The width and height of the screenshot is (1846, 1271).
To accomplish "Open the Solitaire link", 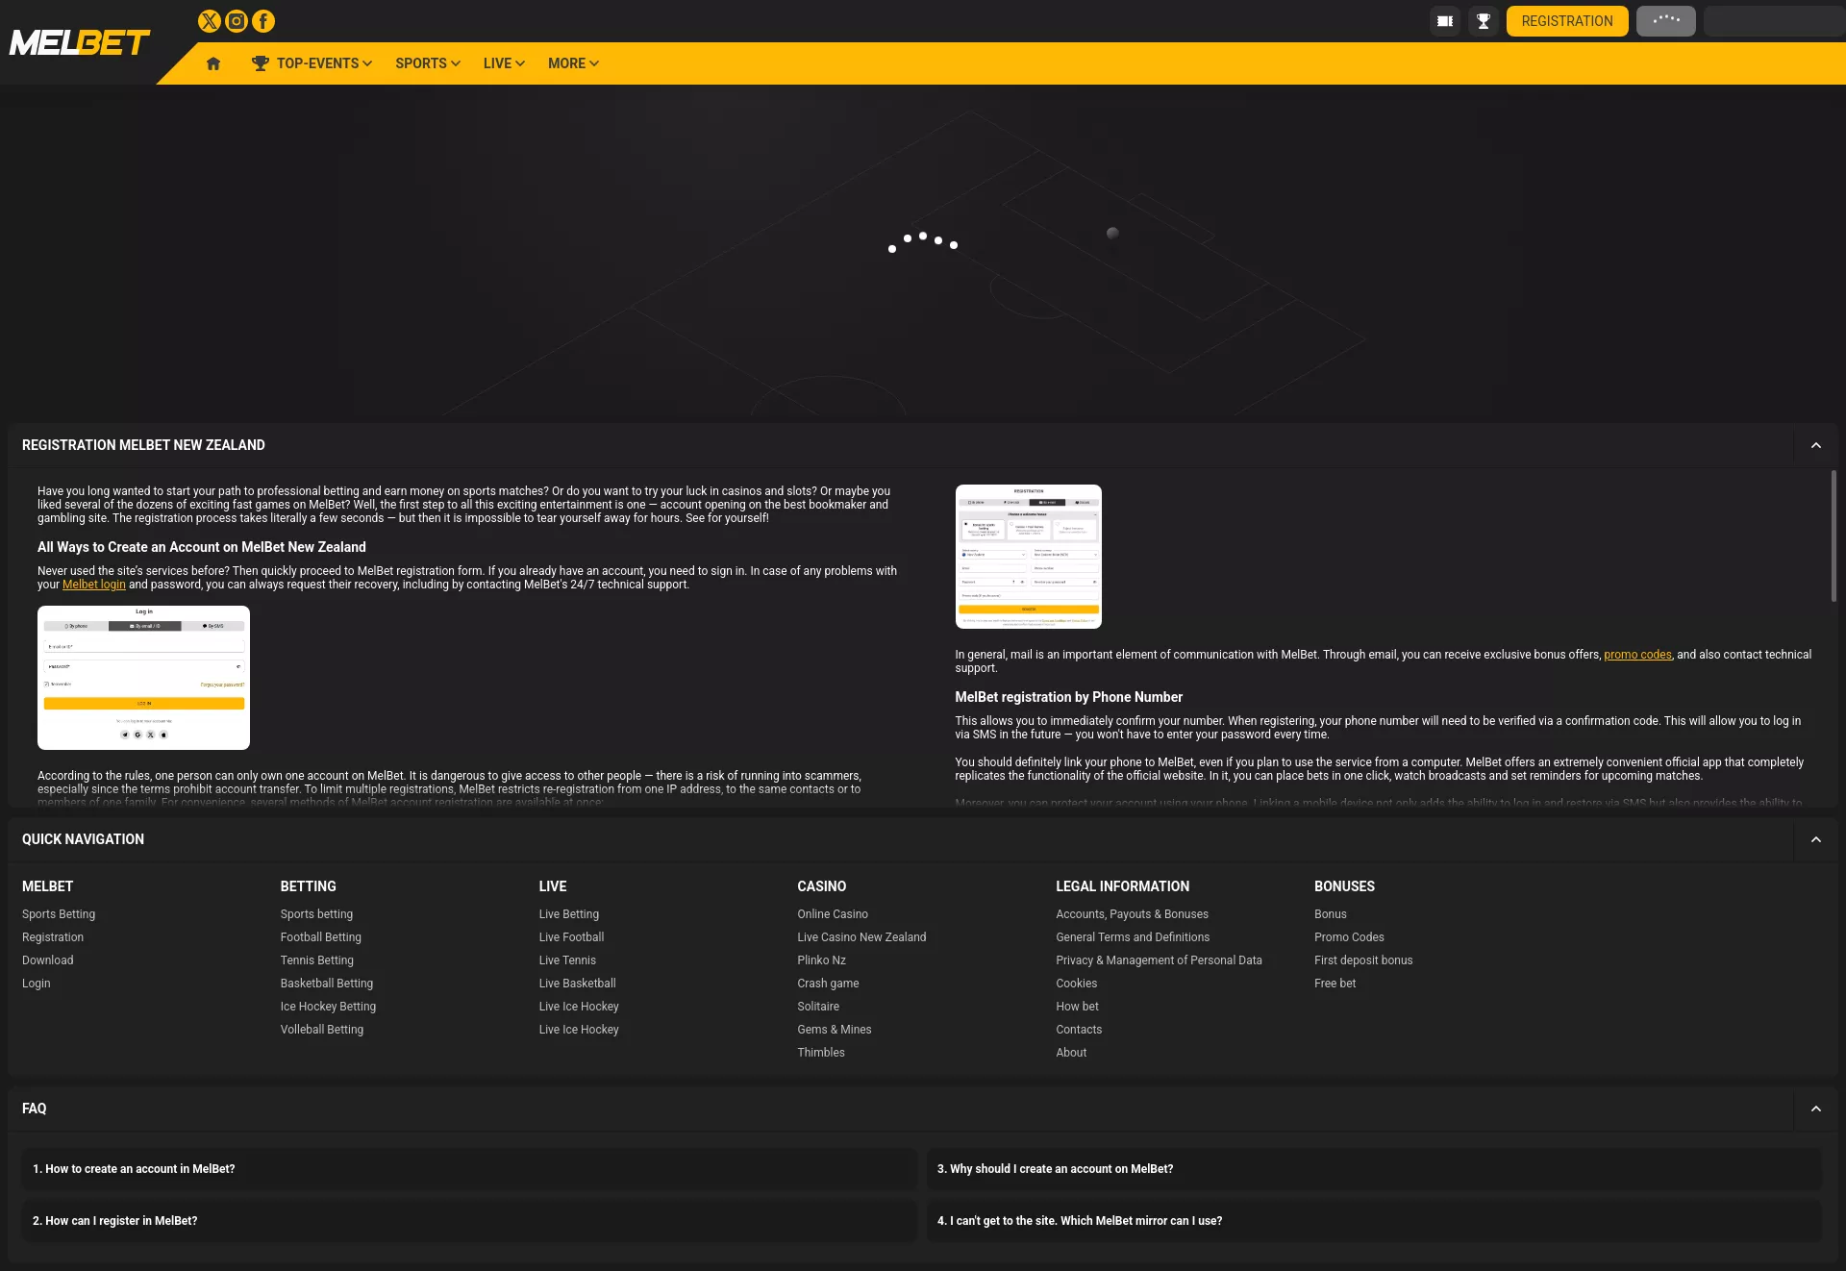I will (818, 1007).
